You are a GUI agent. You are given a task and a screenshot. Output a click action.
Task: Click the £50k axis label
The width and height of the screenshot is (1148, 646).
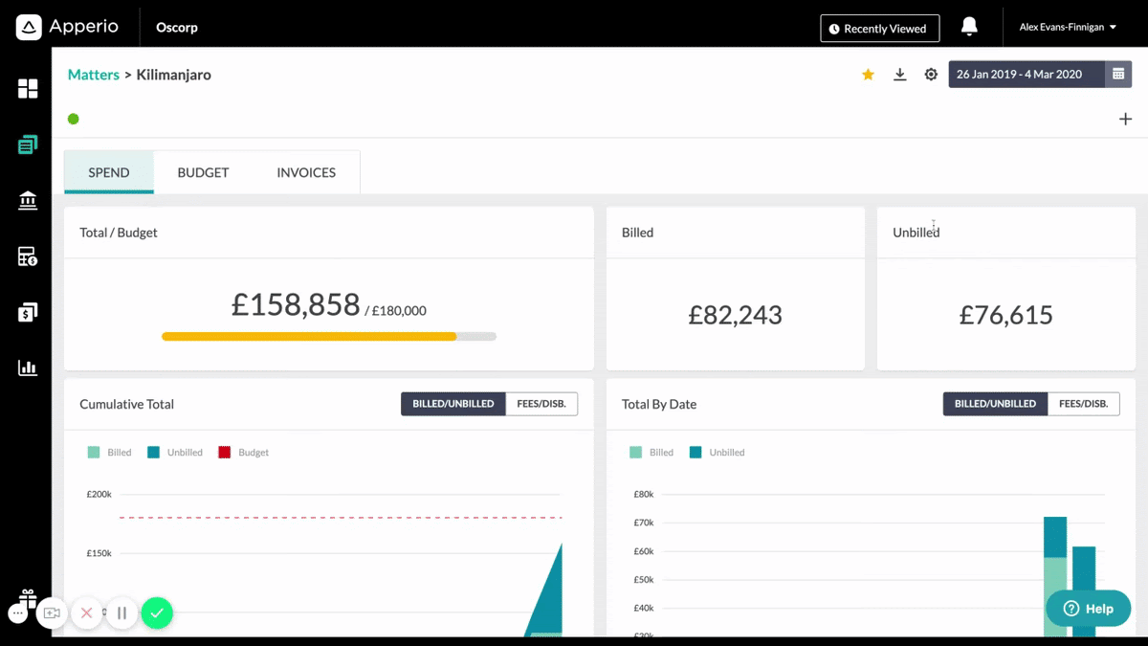tap(644, 580)
